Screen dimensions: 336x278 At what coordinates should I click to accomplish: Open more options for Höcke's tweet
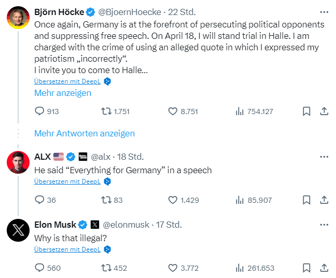coord(324,12)
